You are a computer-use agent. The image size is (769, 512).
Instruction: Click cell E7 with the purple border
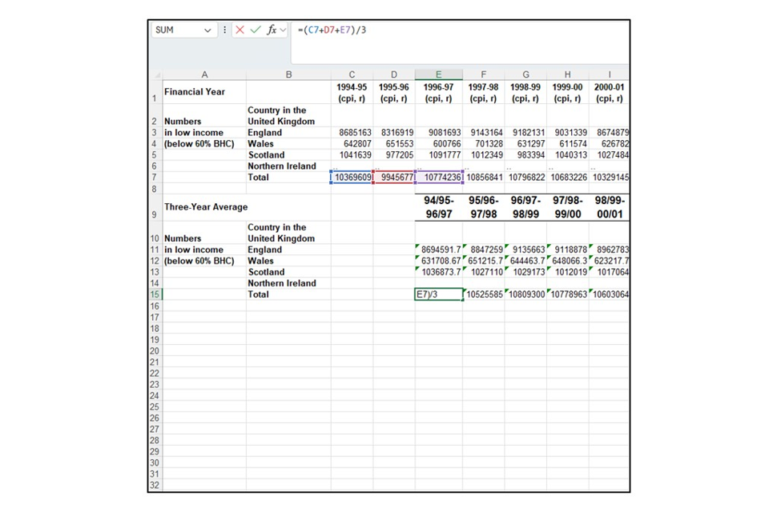click(439, 177)
